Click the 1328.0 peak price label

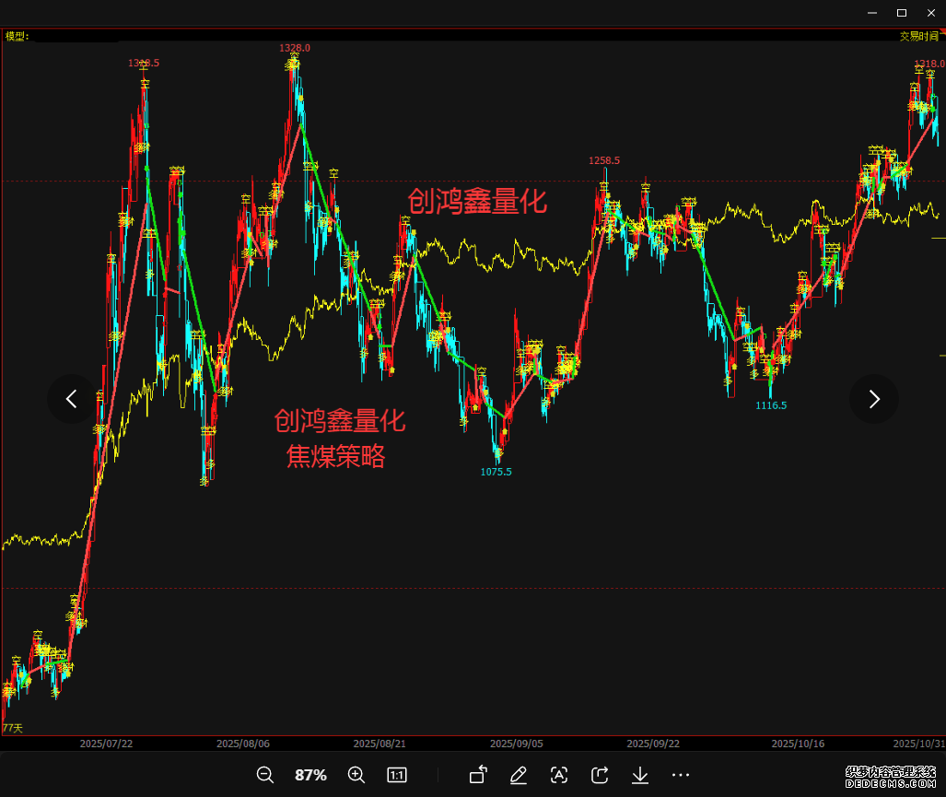point(295,47)
